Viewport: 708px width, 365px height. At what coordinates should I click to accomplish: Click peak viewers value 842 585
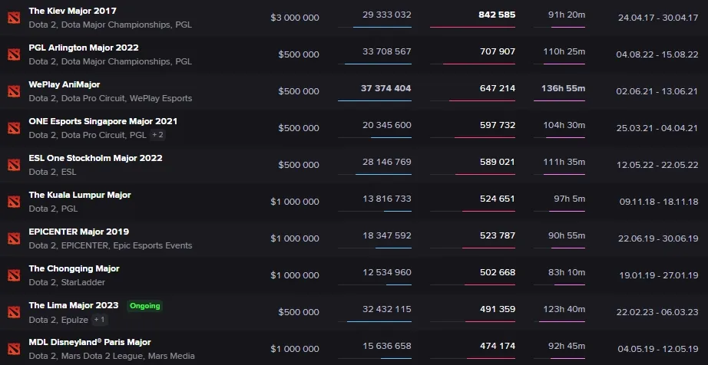pyautogui.click(x=497, y=15)
